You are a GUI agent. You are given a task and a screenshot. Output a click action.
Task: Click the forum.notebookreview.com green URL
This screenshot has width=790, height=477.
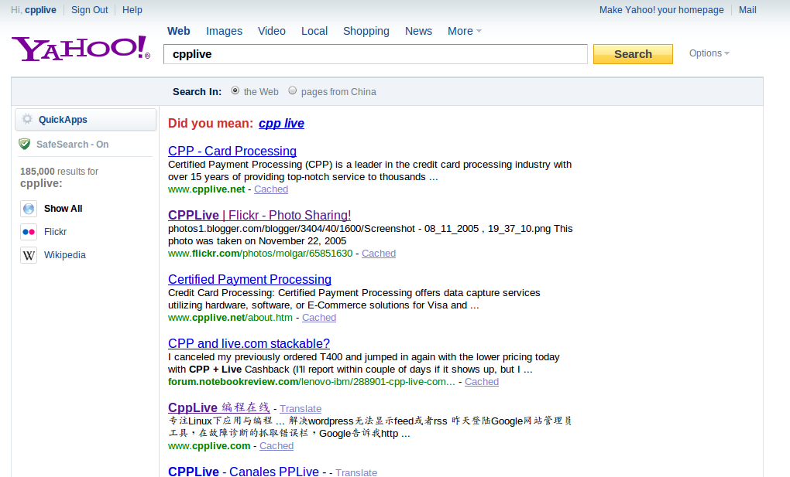tap(311, 382)
